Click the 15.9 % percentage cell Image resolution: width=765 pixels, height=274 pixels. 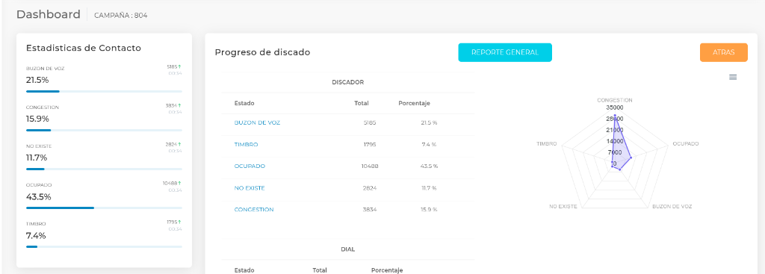[x=430, y=210]
